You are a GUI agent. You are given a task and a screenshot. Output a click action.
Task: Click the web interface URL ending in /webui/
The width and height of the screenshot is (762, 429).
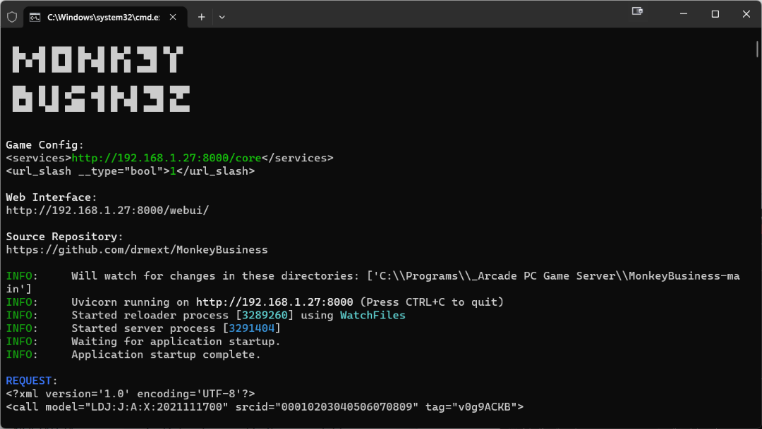coord(107,210)
